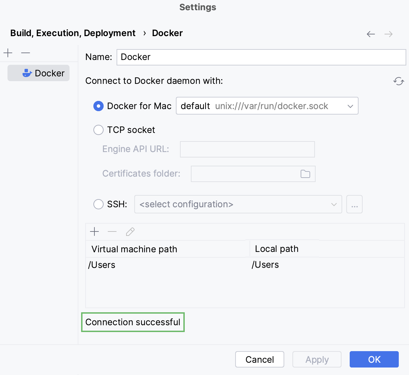Click the Docker breadcrumb item

(x=167, y=33)
